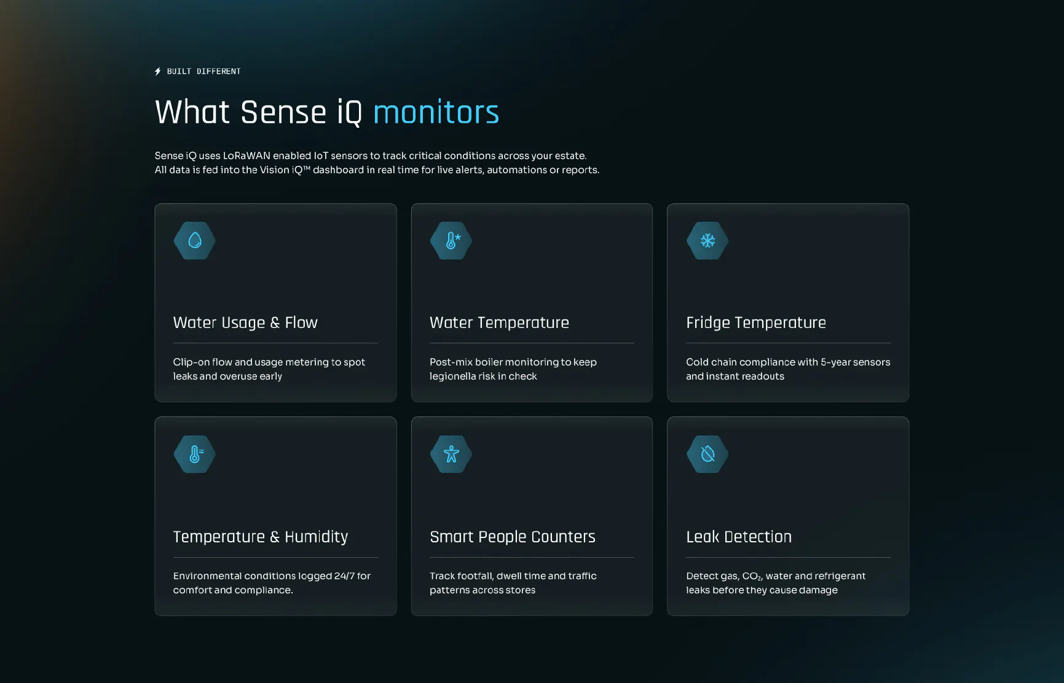Click the divider line under Leak Detection
The height and width of the screenshot is (683, 1064).
coord(787,558)
